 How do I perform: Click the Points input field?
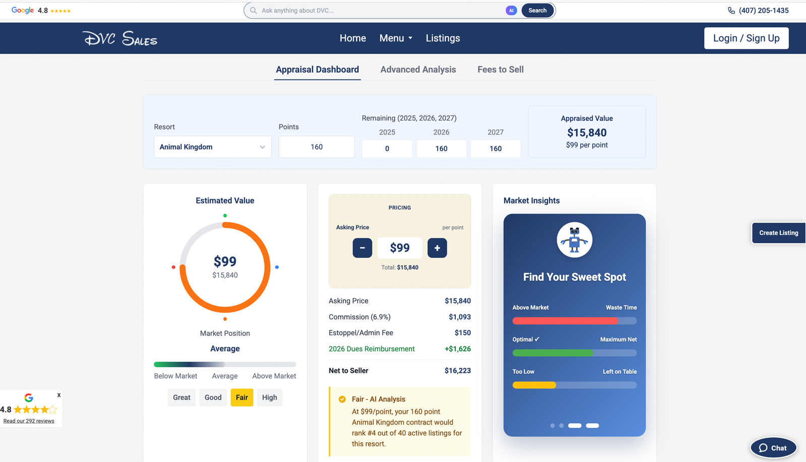(317, 147)
